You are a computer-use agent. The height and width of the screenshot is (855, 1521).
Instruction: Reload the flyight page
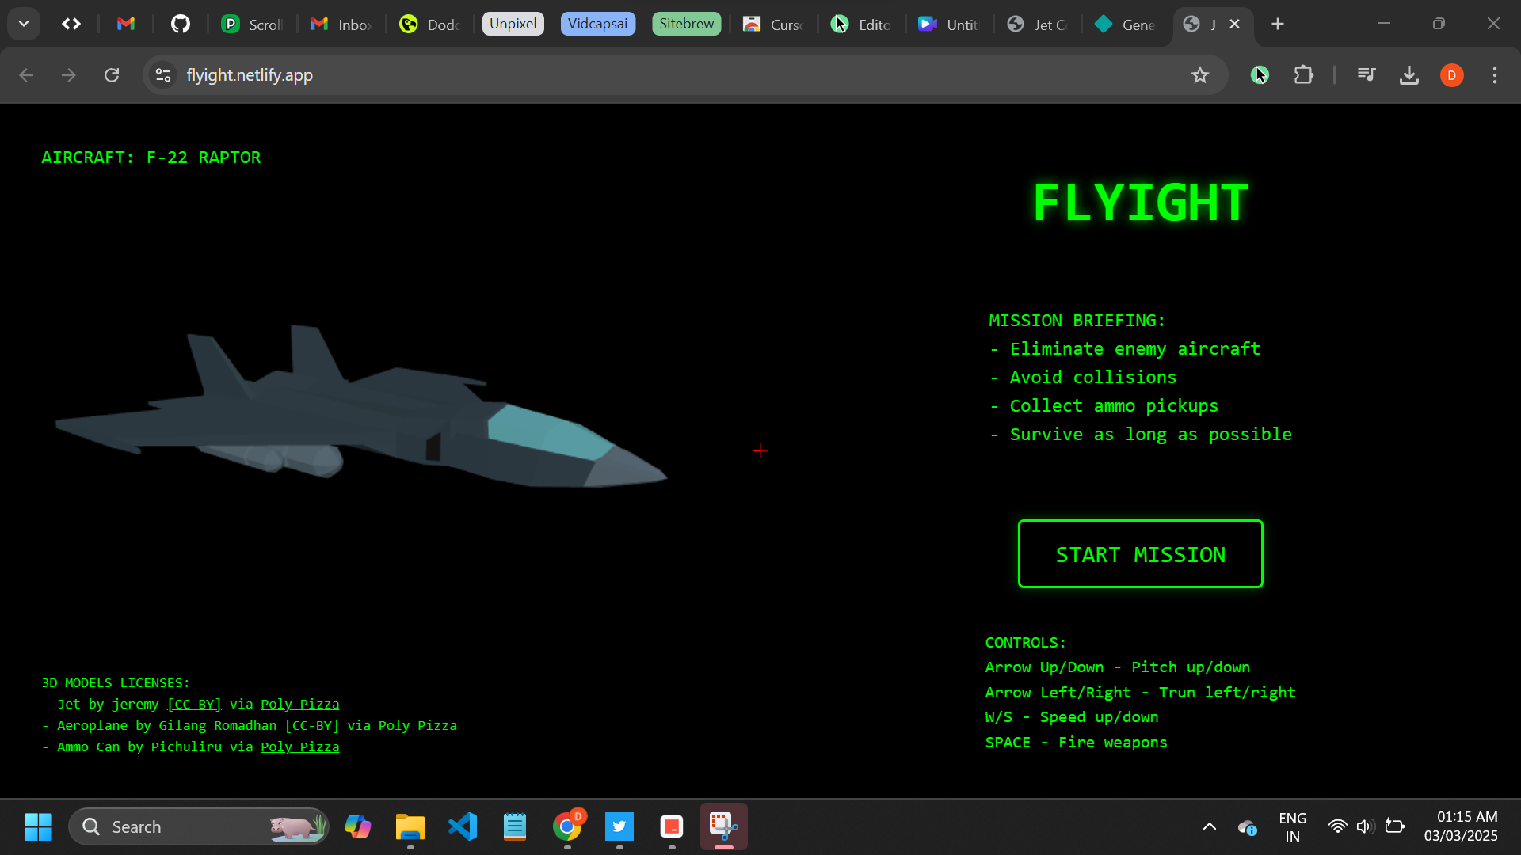coord(112,75)
